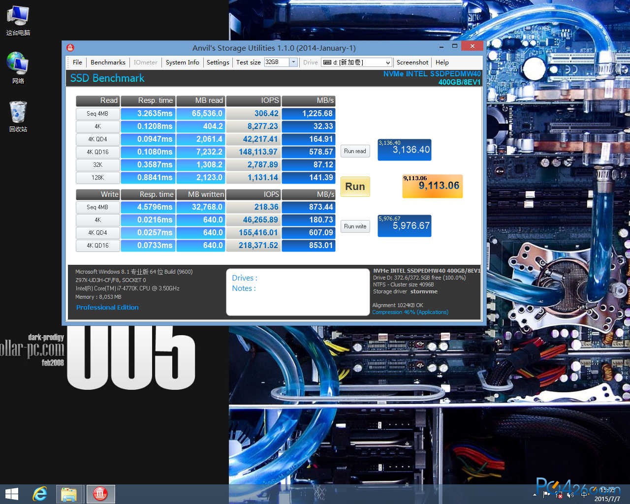Click the input method tray icon

coord(585,494)
